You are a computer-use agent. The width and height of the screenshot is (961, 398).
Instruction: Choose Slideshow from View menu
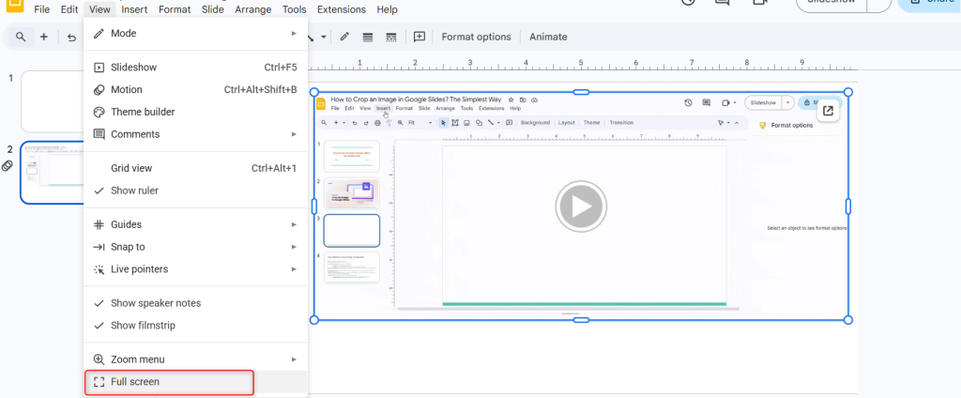coord(195,68)
